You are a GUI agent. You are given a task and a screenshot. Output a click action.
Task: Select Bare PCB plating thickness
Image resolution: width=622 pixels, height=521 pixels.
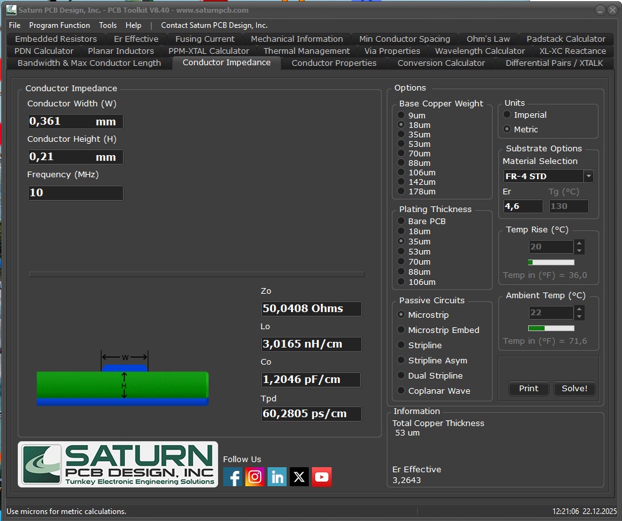click(401, 222)
